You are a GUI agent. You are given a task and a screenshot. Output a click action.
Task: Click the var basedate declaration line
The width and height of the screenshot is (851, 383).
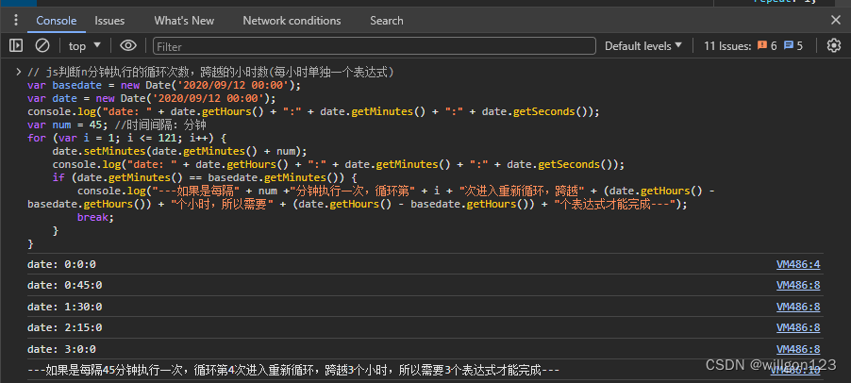164,86
